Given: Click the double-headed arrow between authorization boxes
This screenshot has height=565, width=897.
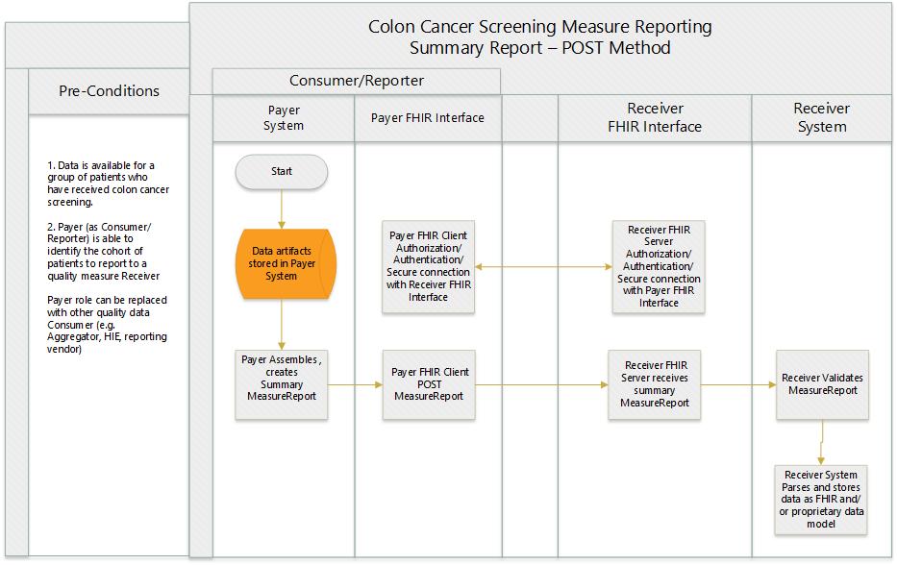Looking at the screenshot, I should point(543,266).
